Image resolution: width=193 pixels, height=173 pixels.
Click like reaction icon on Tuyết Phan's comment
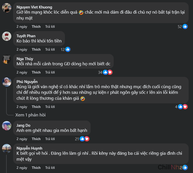68,49
